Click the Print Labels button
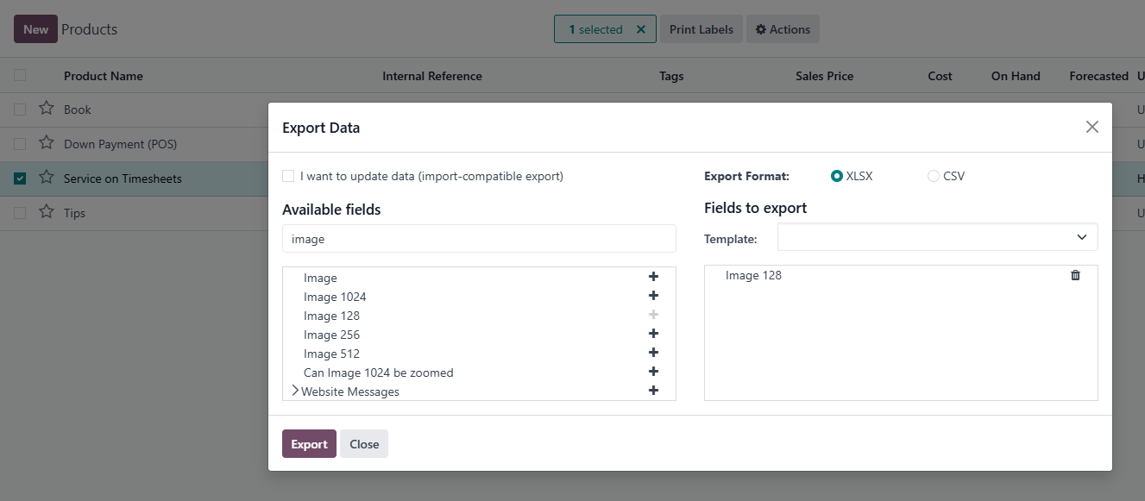Image resolution: width=1145 pixels, height=501 pixels. click(x=701, y=29)
